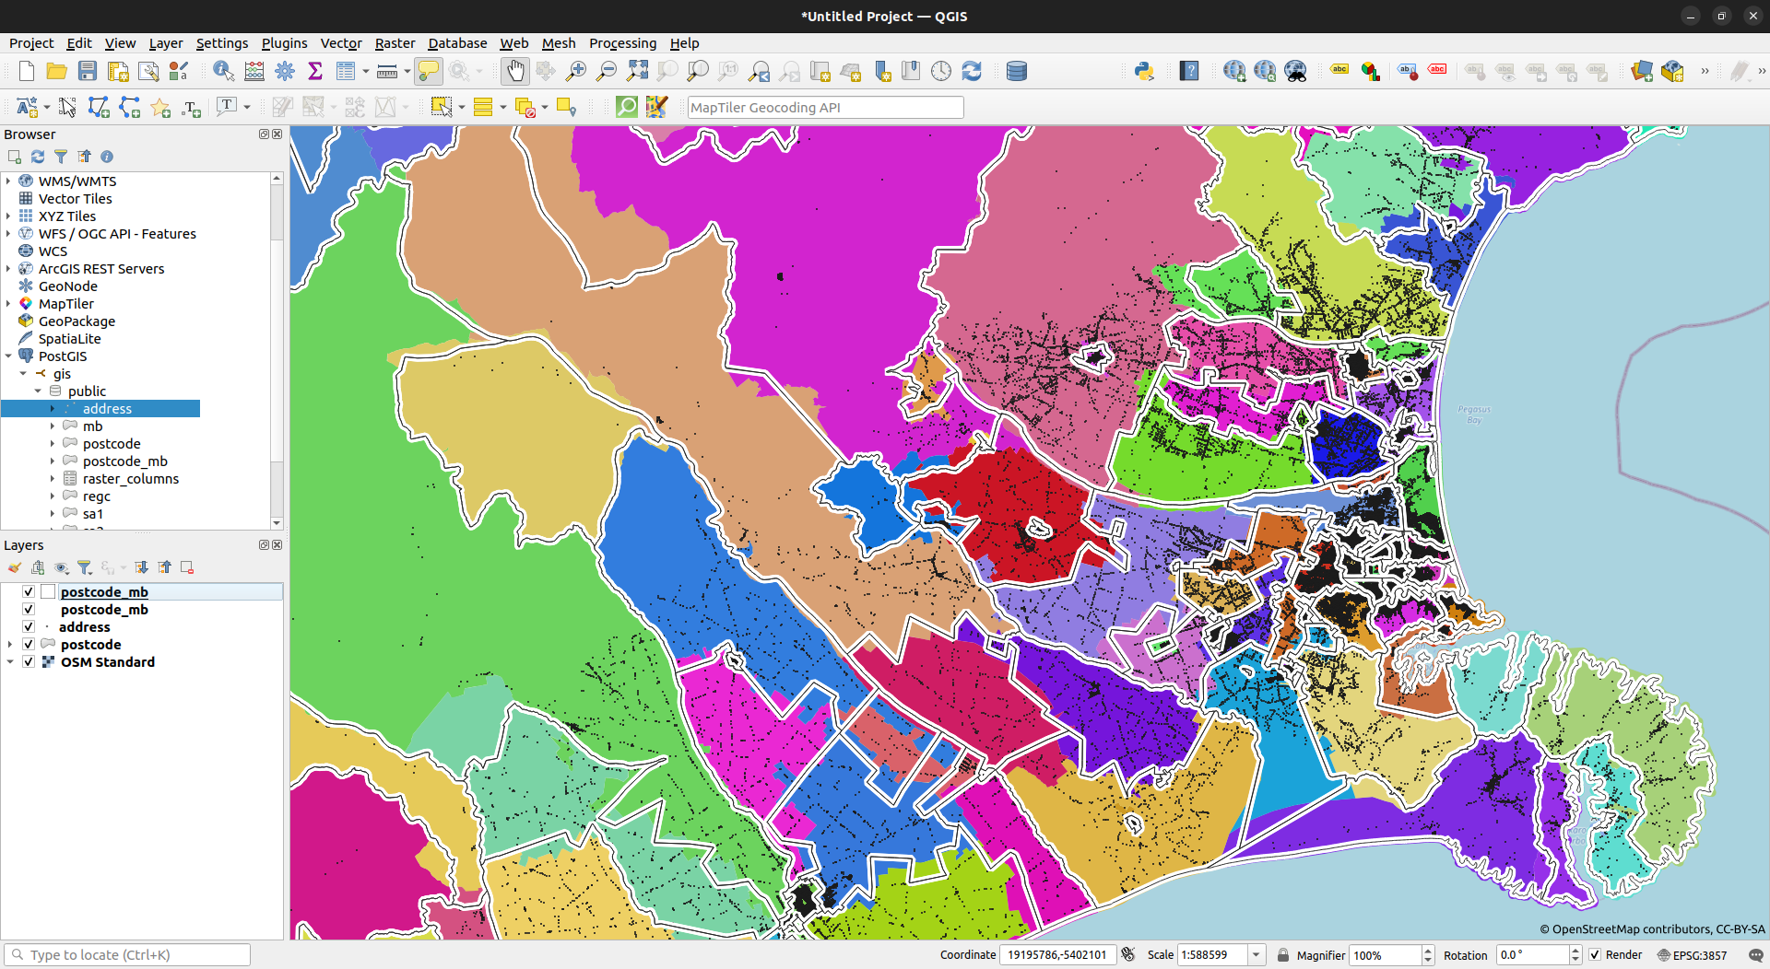Activate the Pan Map hand tool

point(515,71)
